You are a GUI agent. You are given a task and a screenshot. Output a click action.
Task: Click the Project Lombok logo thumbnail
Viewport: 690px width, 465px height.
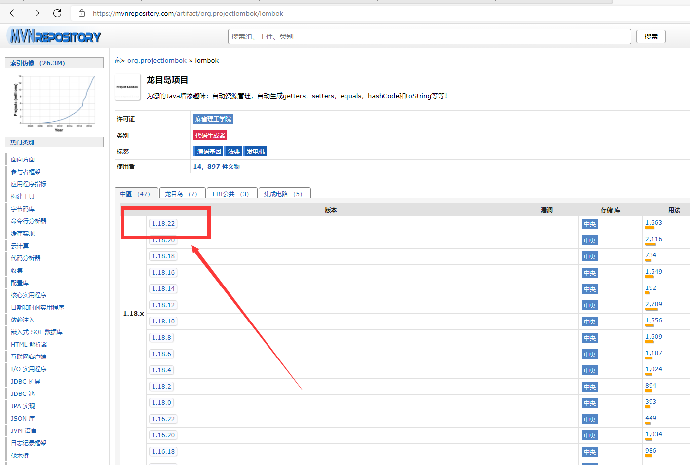pos(127,87)
